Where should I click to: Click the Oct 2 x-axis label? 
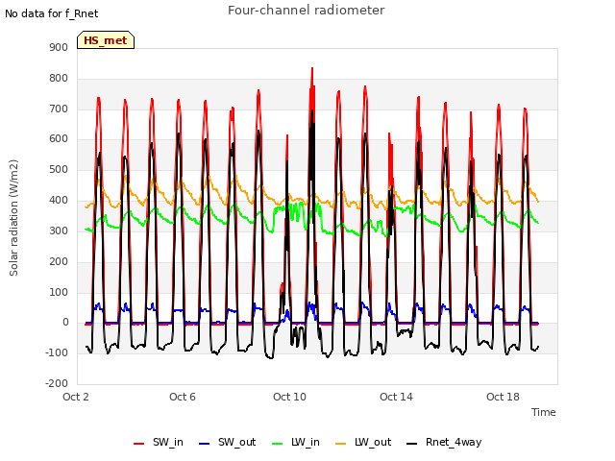[x=76, y=397]
